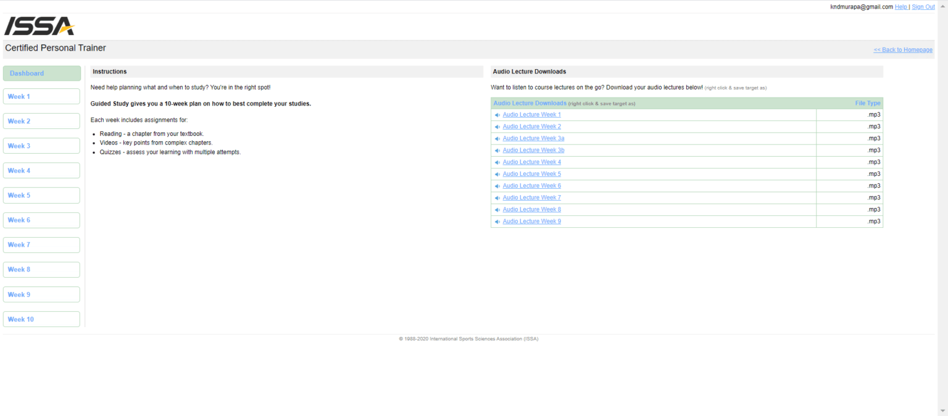Sign Out of the account

pyautogui.click(x=923, y=7)
